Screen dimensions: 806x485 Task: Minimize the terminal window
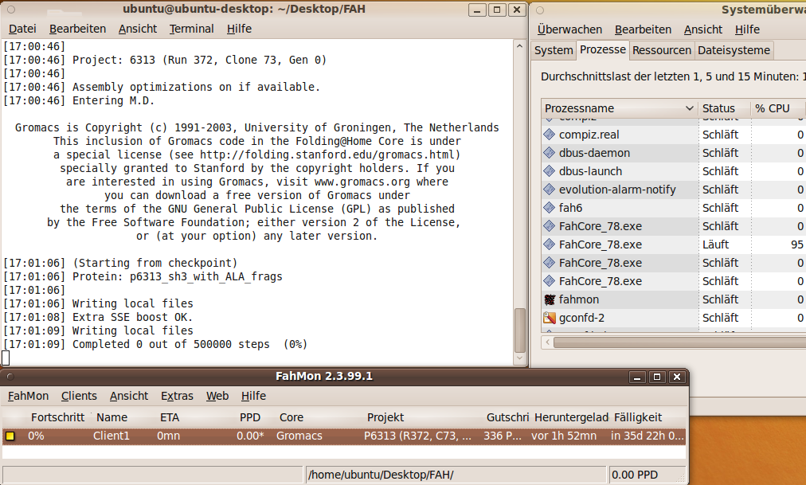(478, 10)
